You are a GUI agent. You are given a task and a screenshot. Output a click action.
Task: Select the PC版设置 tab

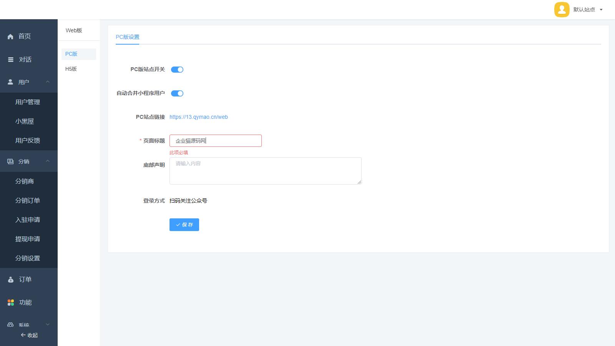128,37
